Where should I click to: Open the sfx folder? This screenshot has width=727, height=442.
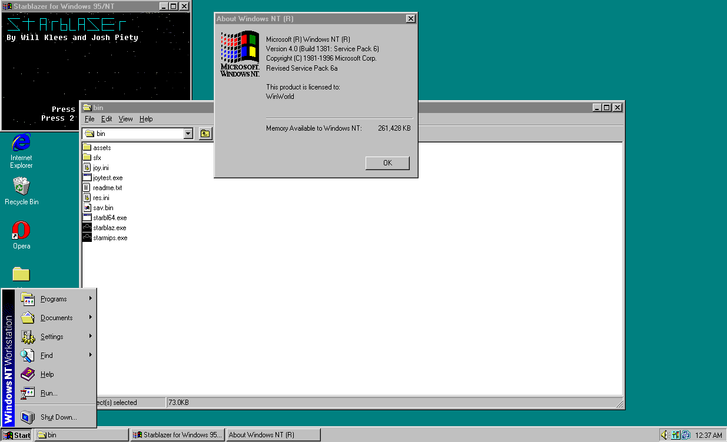[97, 158]
